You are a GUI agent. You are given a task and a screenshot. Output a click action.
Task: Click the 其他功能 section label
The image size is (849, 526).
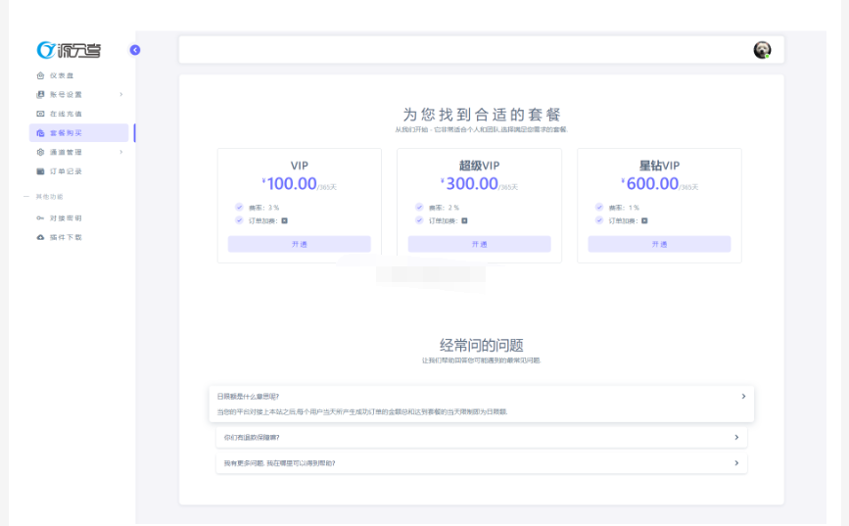click(49, 197)
